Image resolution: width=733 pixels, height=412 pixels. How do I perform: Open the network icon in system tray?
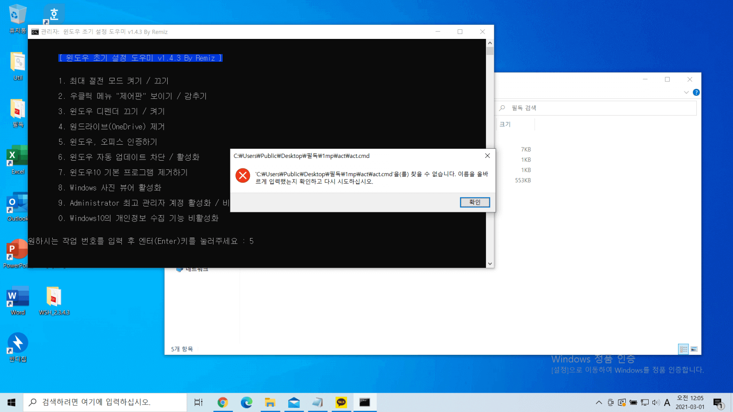(645, 402)
